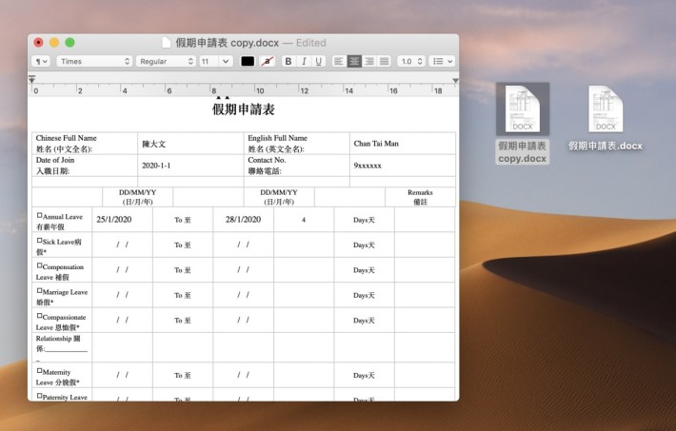Open the paragraph styles dropdown

point(41,62)
